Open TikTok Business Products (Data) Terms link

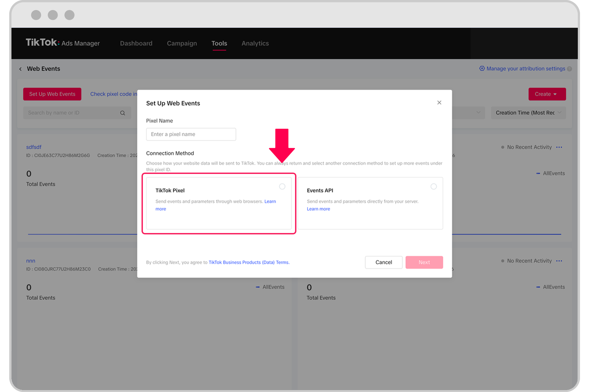249,262
